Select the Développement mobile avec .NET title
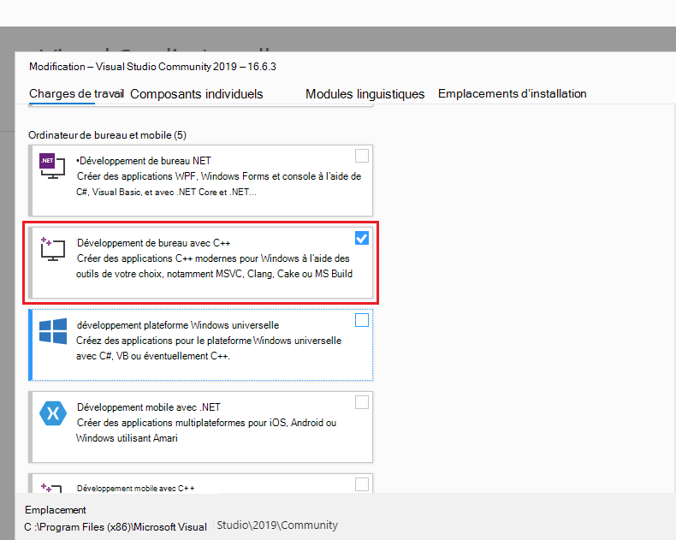The height and width of the screenshot is (540, 676). point(148,407)
